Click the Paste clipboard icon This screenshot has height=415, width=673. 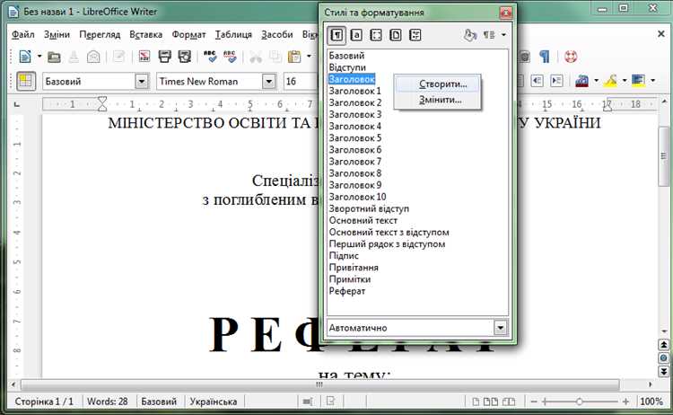click(294, 57)
